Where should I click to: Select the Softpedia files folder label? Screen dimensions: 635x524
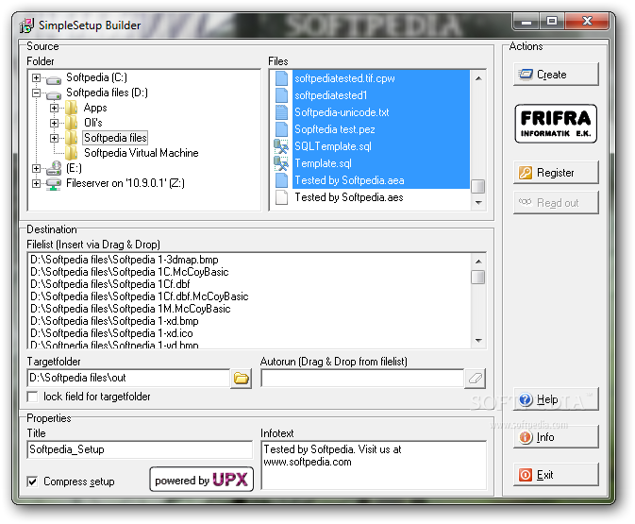click(x=115, y=138)
